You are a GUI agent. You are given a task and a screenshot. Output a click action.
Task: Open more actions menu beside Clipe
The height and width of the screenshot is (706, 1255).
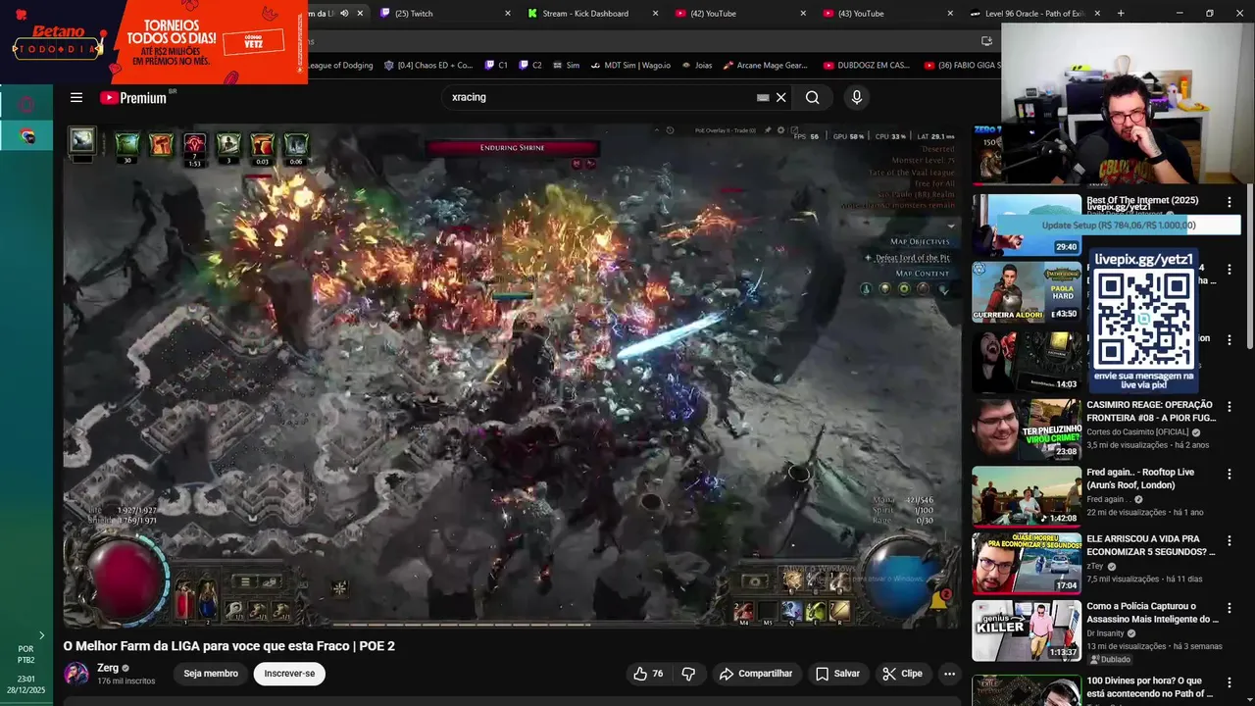[949, 674]
